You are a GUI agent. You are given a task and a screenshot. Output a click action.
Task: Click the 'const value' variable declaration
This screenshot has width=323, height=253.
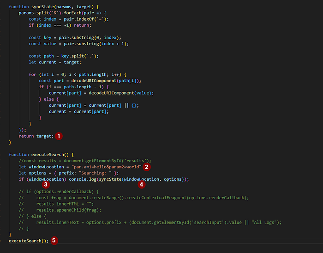coord(42,44)
